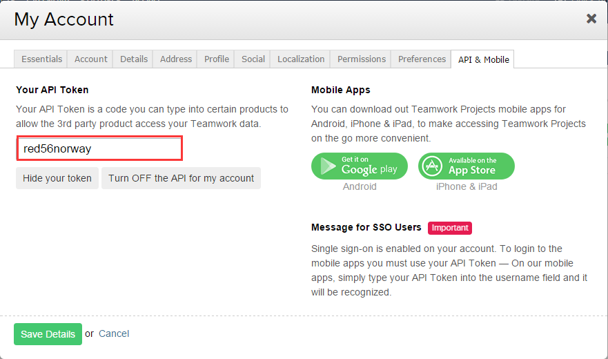This screenshot has width=608, height=359.
Task: Hide your API token
Action: pos(57,178)
